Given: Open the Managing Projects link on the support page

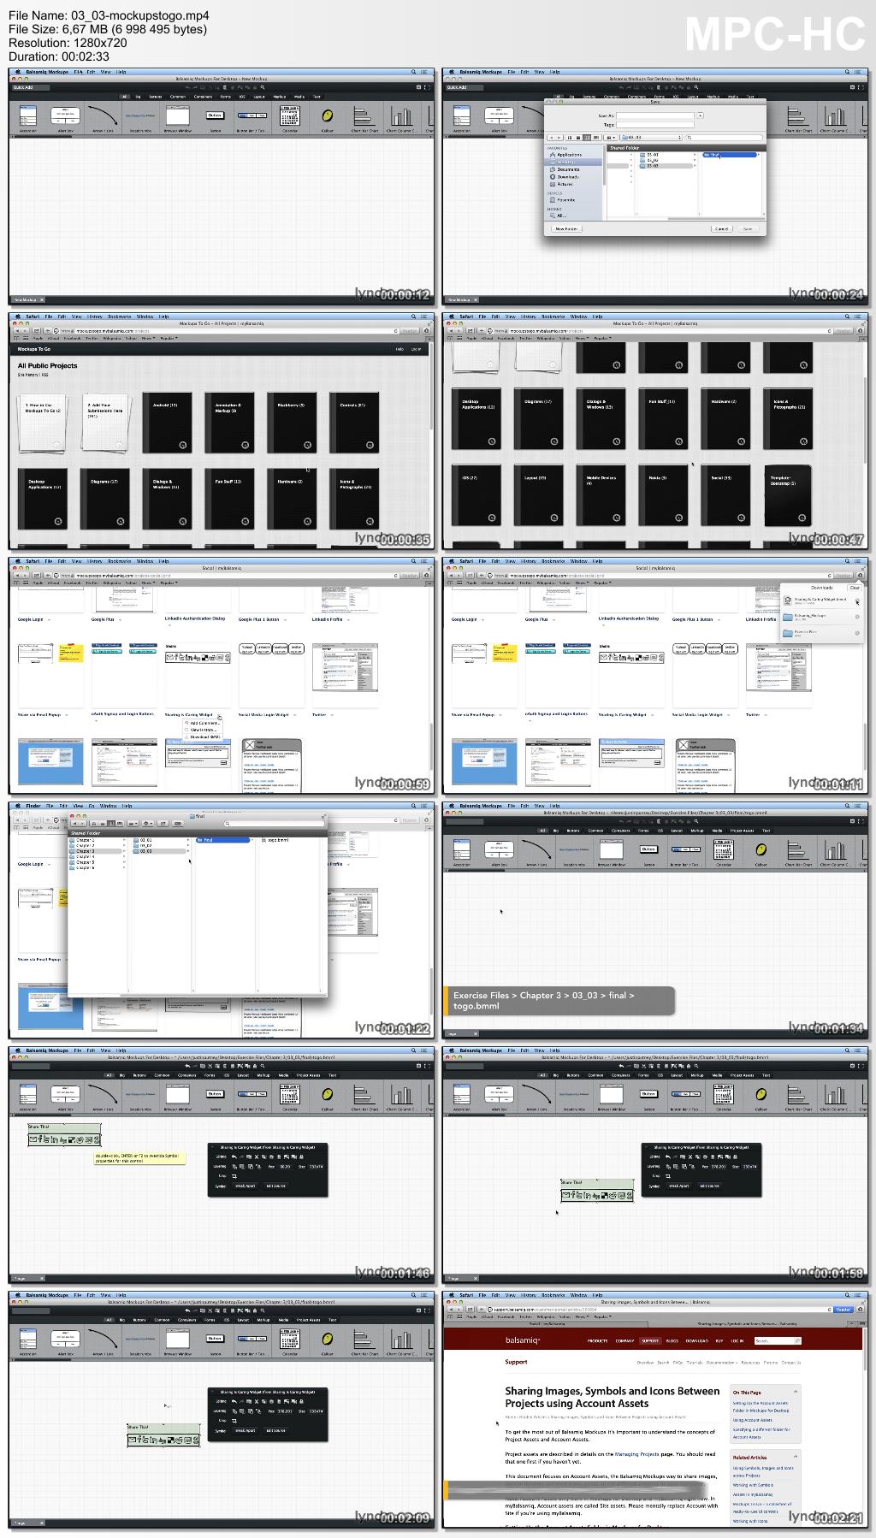Looking at the screenshot, I should coord(636,1453).
